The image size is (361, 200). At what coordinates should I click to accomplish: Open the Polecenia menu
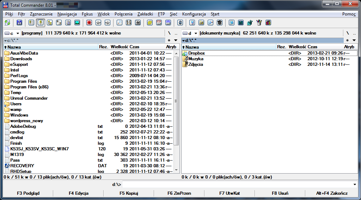(123, 14)
